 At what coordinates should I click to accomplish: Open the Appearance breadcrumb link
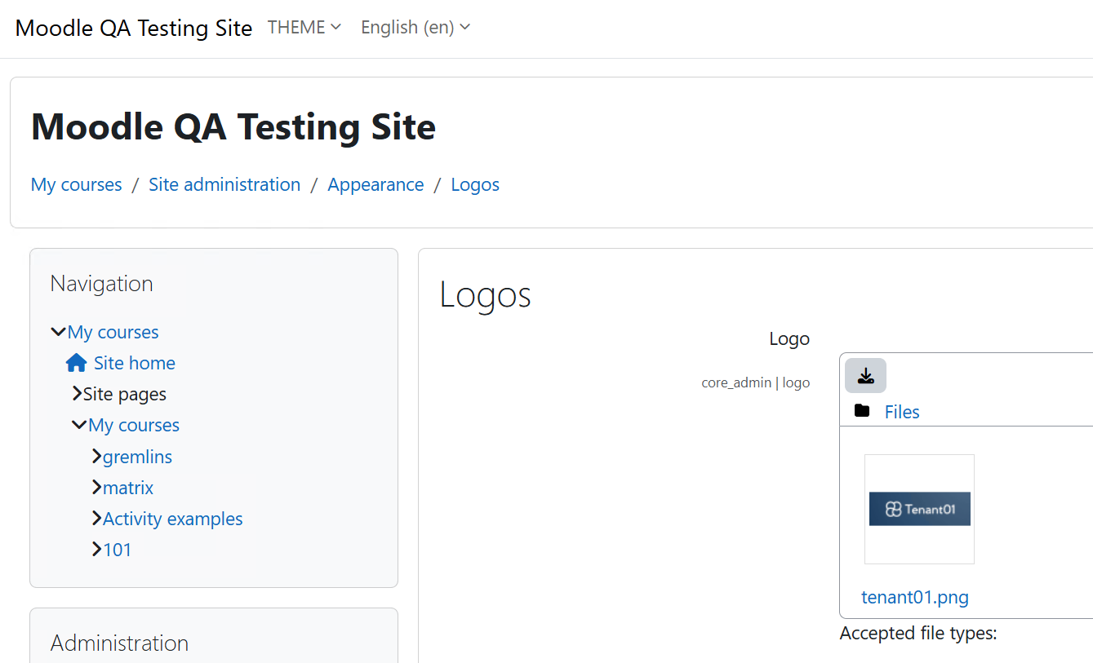coord(375,184)
